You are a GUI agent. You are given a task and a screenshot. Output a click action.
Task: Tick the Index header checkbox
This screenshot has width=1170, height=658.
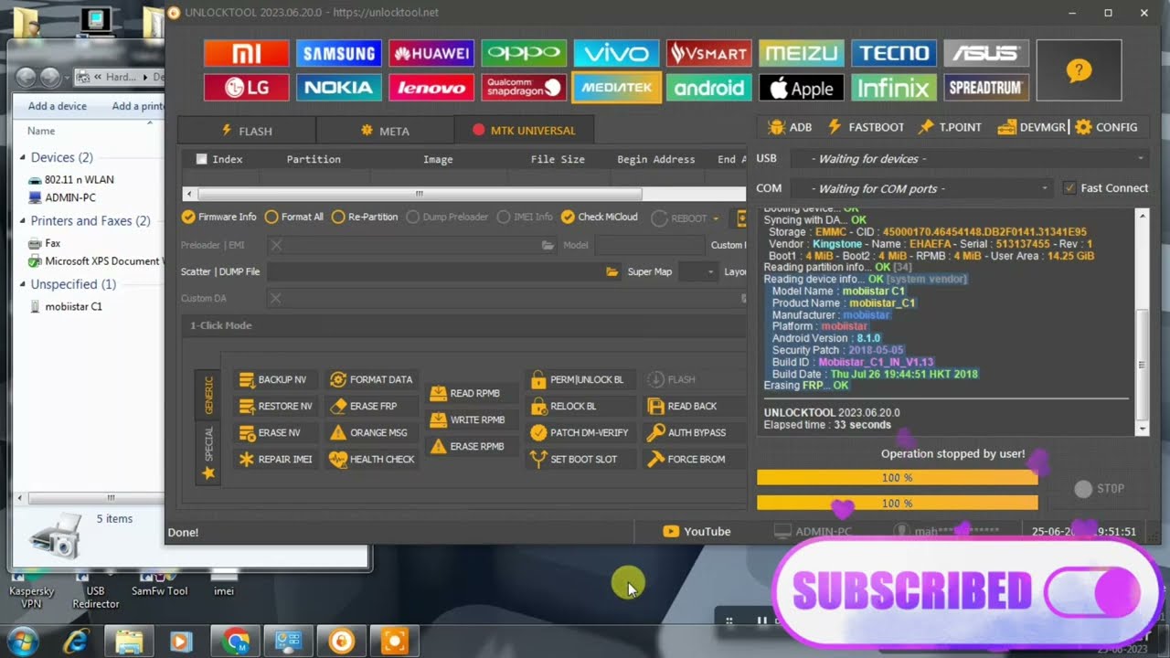click(202, 159)
